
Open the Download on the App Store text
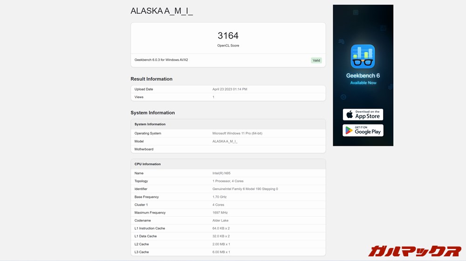click(367, 114)
